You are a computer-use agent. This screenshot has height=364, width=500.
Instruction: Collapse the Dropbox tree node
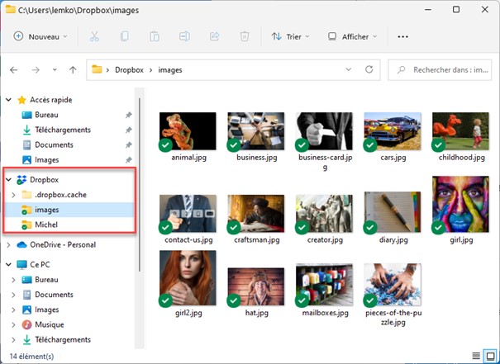9,179
